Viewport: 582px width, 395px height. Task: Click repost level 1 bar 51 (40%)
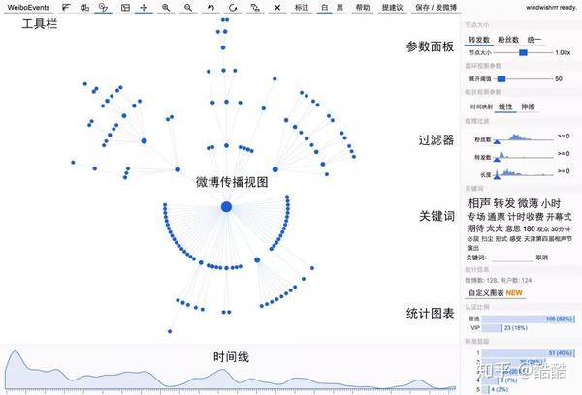click(529, 353)
